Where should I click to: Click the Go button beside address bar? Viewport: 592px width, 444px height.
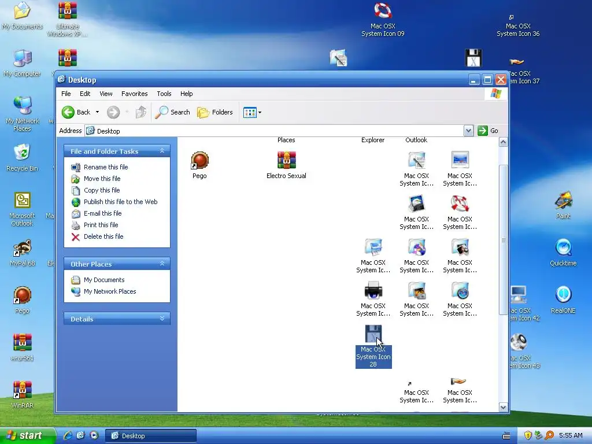(x=488, y=131)
